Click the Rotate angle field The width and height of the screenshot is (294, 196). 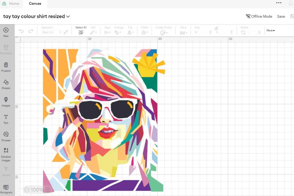[253, 32]
